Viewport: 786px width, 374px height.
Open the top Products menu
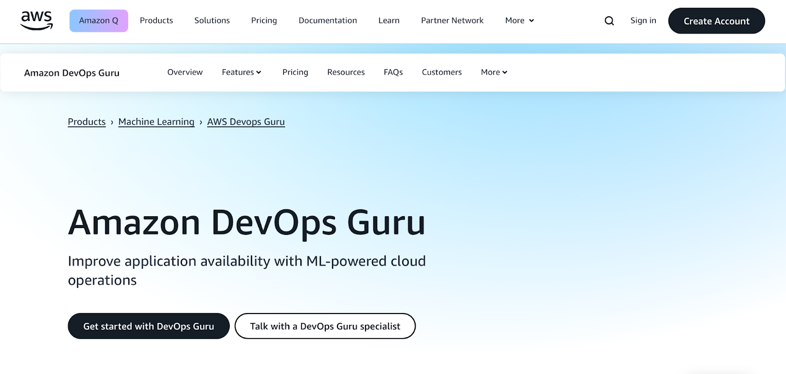point(156,21)
